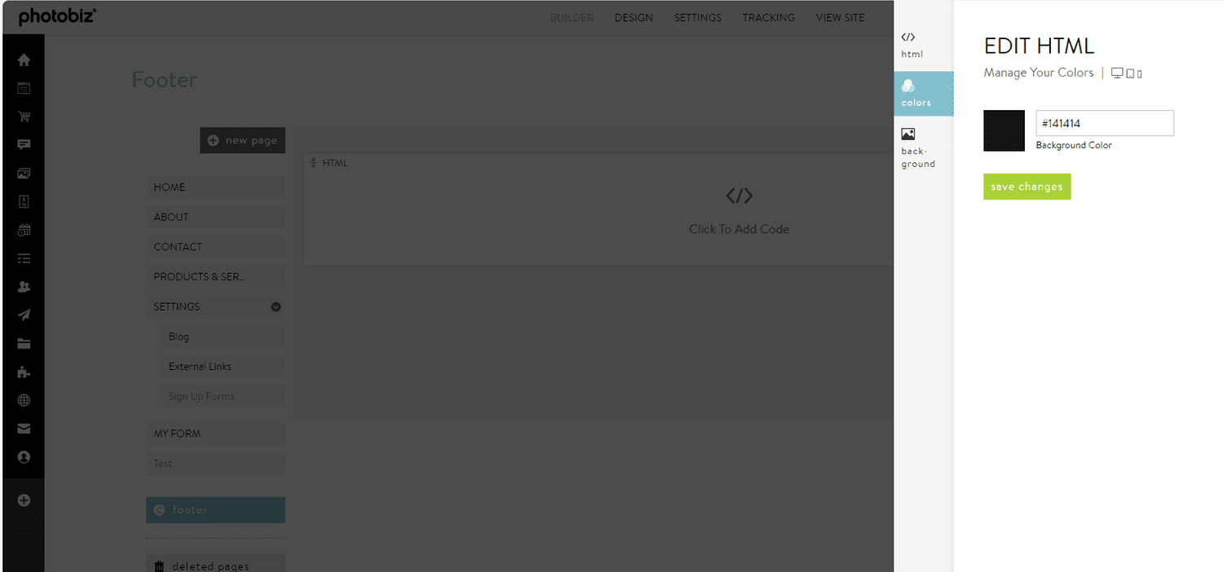This screenshot has height=572, width=1224.
Task: Preview site on phone view
Action: 1138,73
